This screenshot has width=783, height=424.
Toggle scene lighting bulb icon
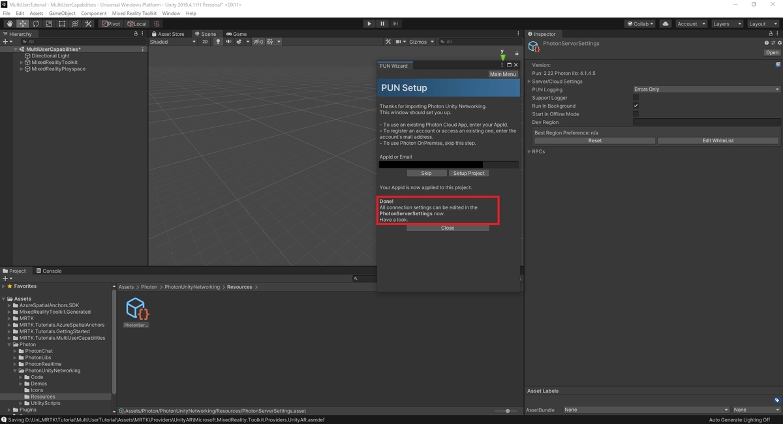point(219,42)
